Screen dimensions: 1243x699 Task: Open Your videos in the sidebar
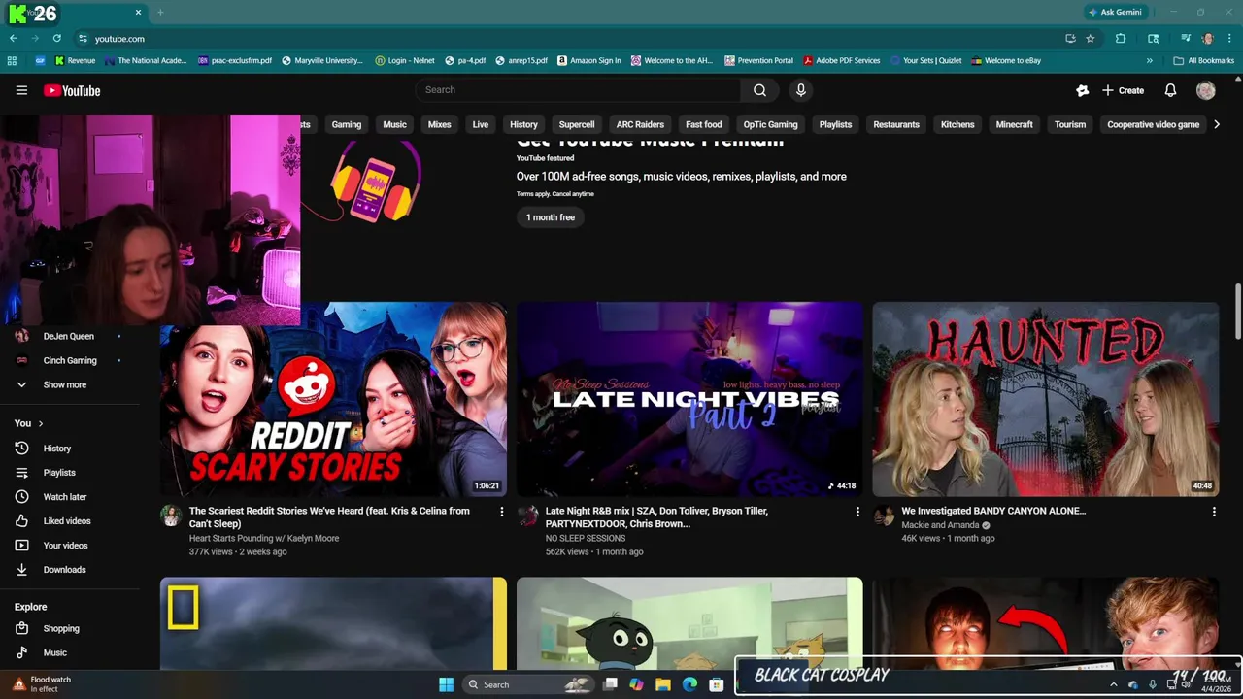click(x=65, y=546)
